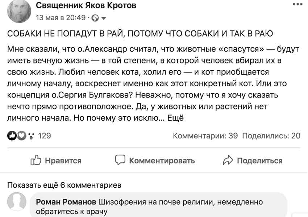Expand the audience dropdown arrow next to globe
Image resolution: width=308 pixels, height=217 pixels.
(104, 18)
